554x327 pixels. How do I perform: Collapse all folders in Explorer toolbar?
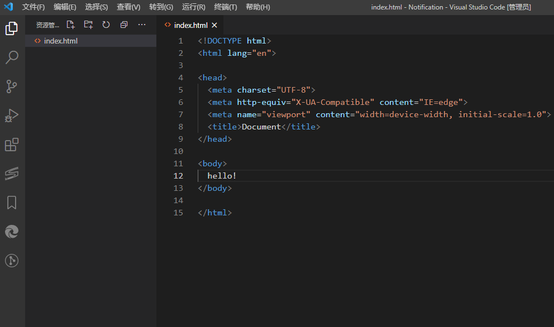point(123,25)
